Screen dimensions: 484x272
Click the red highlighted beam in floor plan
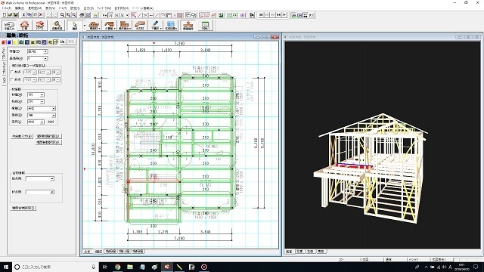point(154,181)
